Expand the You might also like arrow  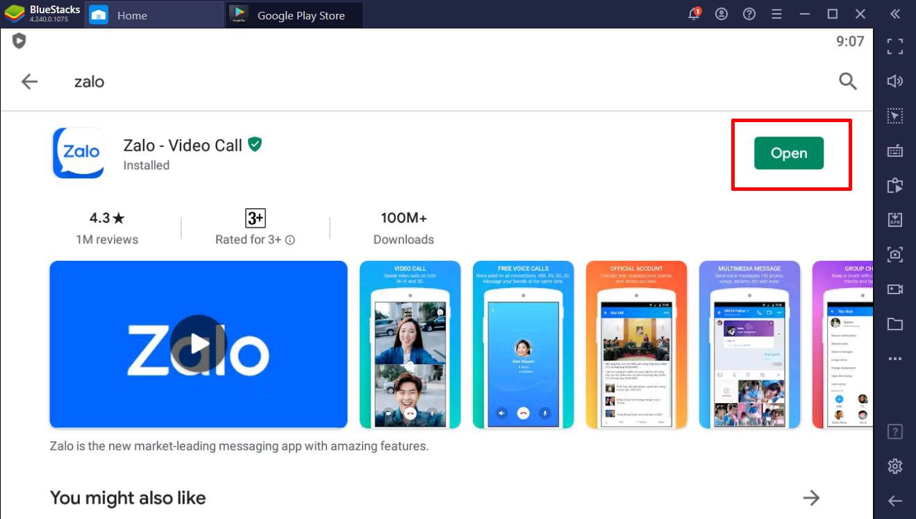click(811, 497)
